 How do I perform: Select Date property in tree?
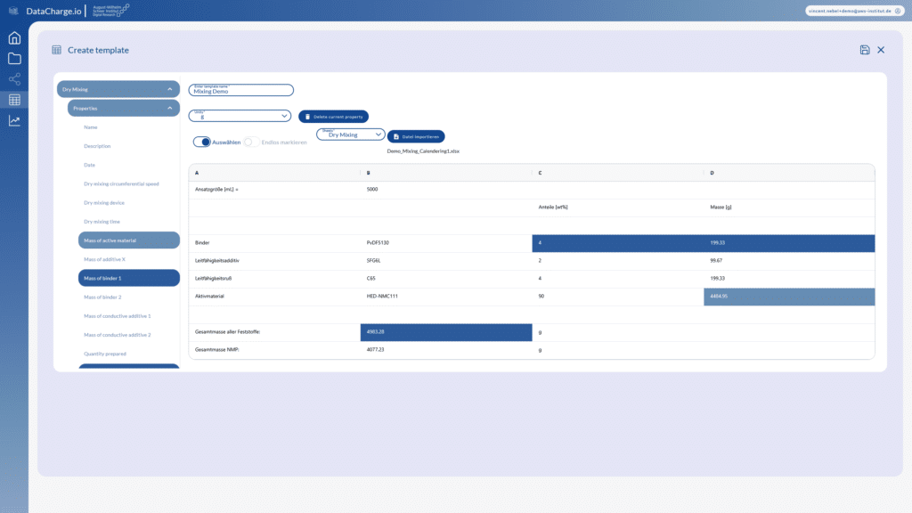[90, 165]
